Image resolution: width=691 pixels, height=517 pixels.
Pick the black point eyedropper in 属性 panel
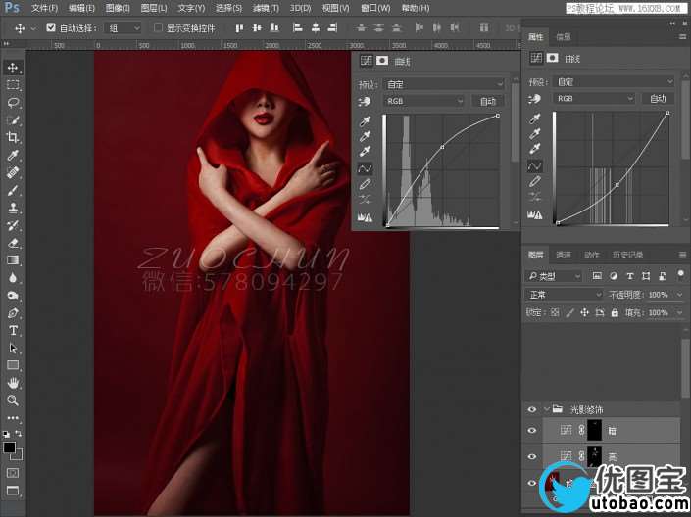coord(535,118)
